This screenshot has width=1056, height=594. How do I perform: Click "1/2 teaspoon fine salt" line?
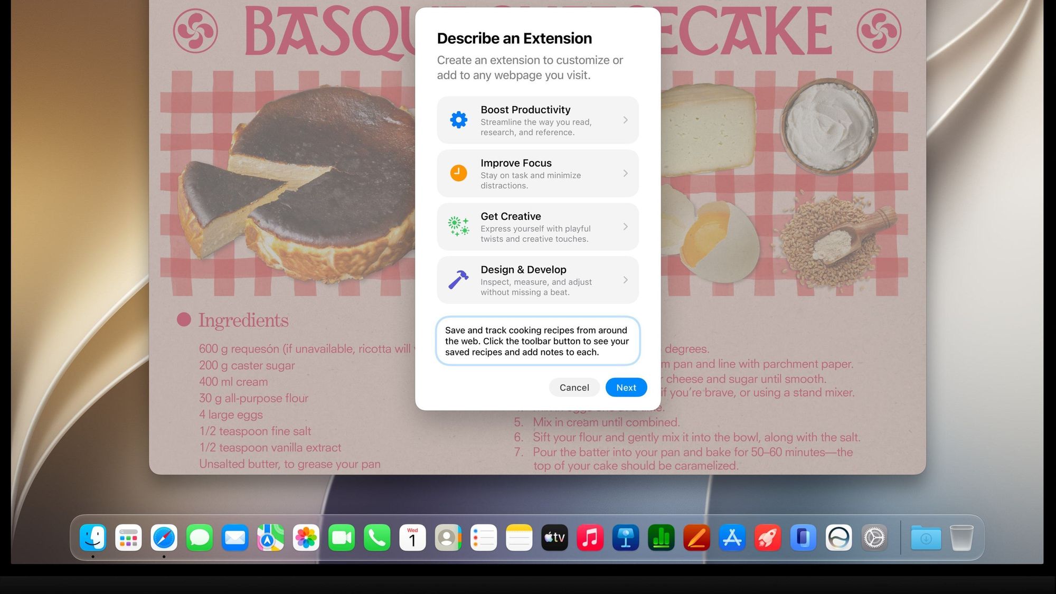point(255,431)
